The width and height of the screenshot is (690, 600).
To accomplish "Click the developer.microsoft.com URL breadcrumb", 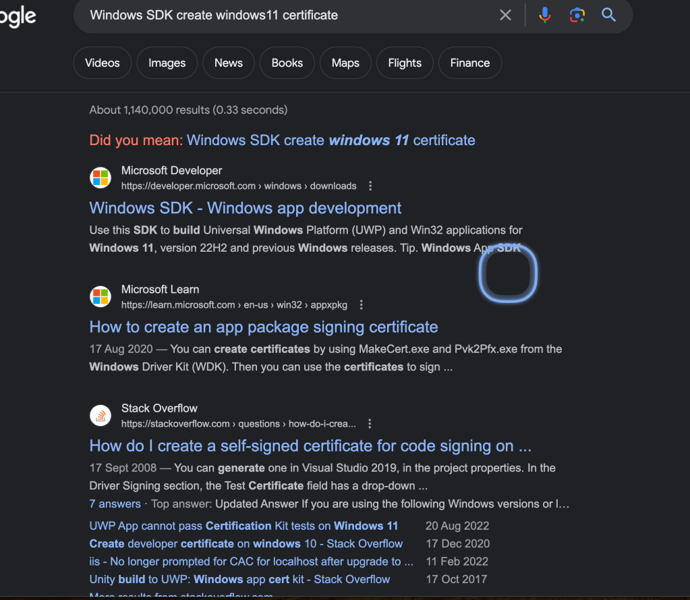I will pyautogui.click(x=239, y=186).
